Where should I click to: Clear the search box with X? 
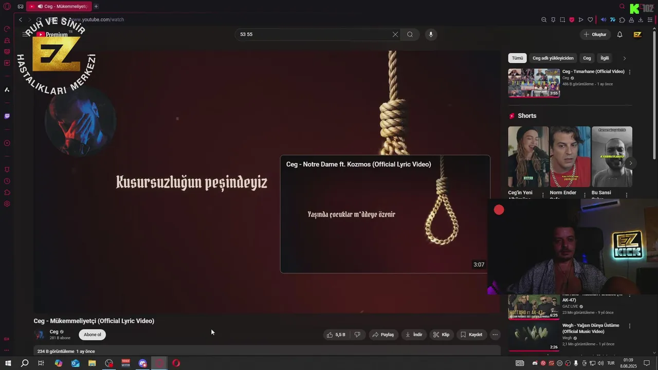(395, 34)
